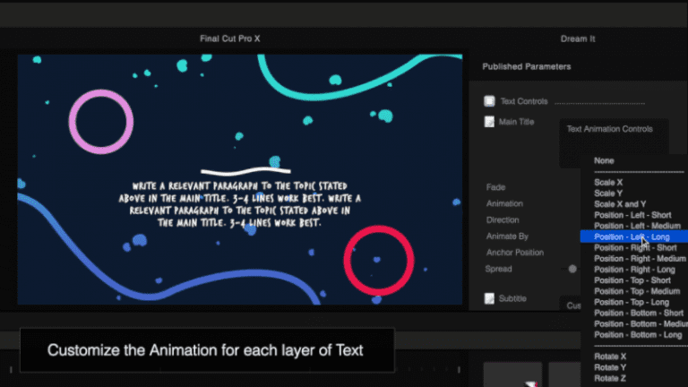Select Position - Right - Medium option
Screen dimensions: 688x387
pos(640,258)
